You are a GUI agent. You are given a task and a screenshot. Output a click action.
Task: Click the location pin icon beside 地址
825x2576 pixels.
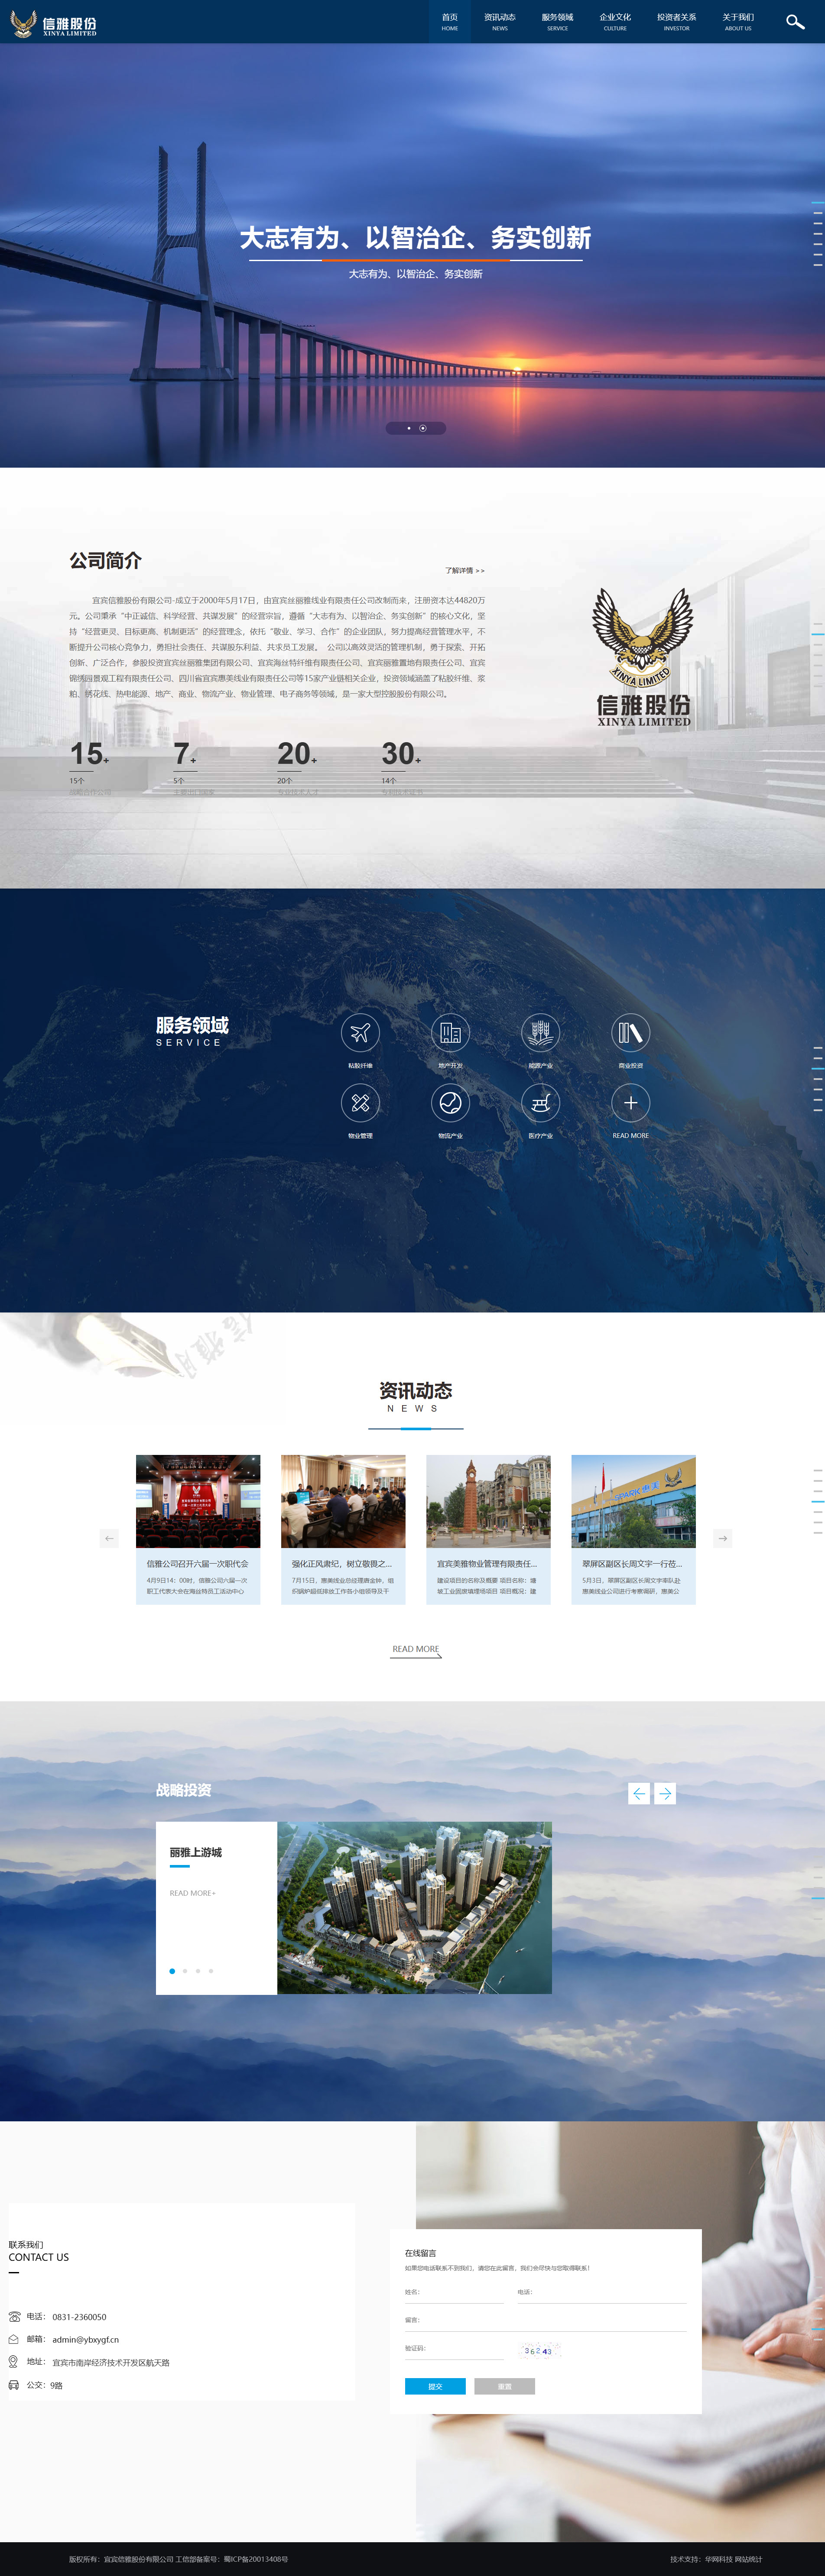point(13,2361)
